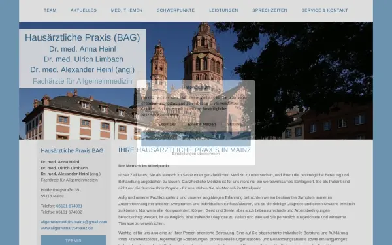Open the LEISTUNGEN menu
Image resolution: width=392 pixels, height=245 pixels.
point(223,10)
